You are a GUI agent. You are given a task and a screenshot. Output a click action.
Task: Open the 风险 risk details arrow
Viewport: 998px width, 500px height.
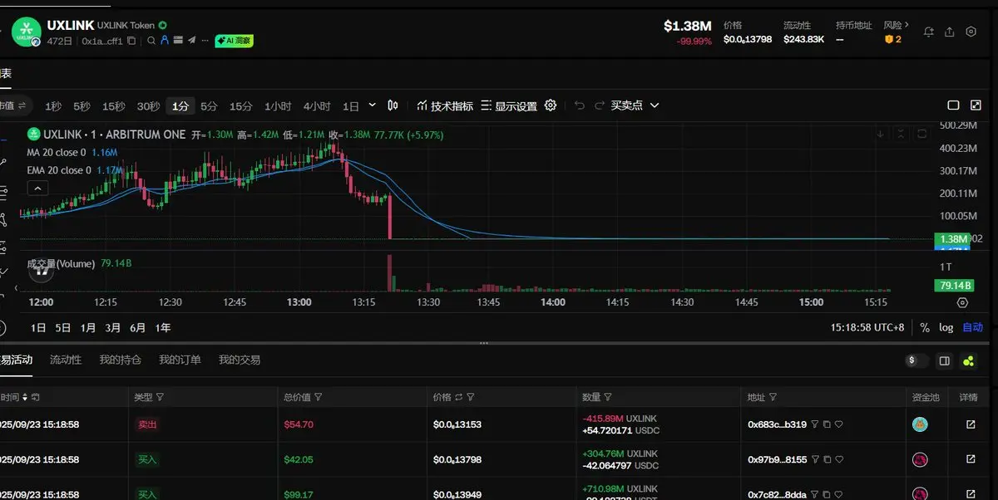(907, 25)
